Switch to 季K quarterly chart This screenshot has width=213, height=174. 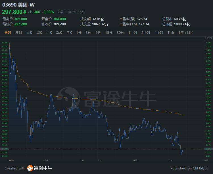point(59,33)
